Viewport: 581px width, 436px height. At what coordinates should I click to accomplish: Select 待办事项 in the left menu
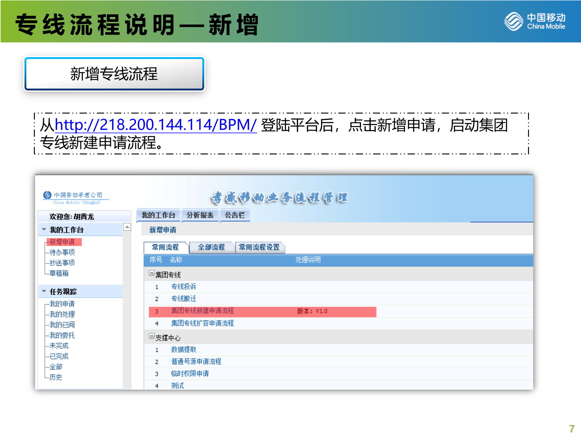[63, 252]
